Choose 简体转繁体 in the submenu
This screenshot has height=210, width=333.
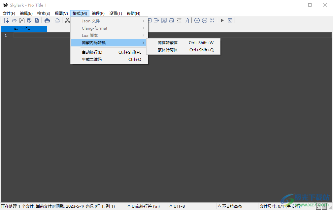click(183, 42)
